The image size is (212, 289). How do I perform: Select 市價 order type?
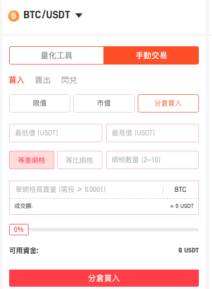pos(104,103)
